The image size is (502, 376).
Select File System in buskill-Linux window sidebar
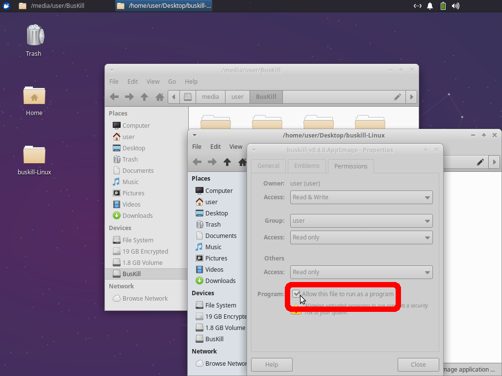point(217,305)
